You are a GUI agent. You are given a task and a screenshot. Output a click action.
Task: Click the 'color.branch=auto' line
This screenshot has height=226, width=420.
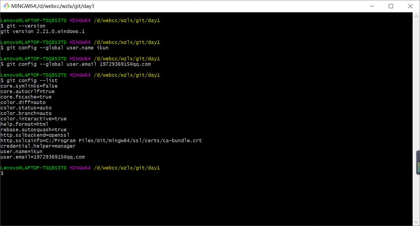pyautogui.click(x=26, y=113)
